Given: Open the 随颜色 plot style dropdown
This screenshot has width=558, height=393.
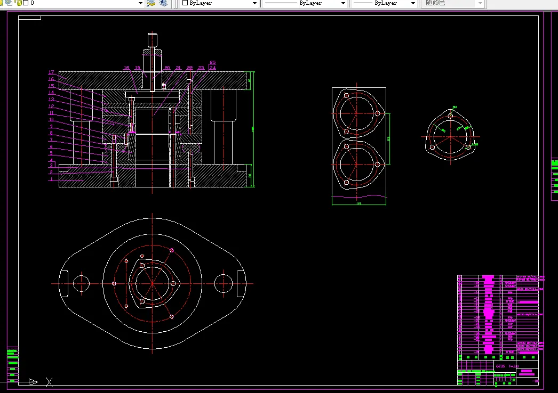Looking at the screenshot, I should click(480, 3).
